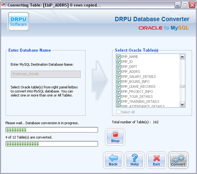Click the table list scroll down arrow
Screen dimensions: 197x174
tap(182, 104)
